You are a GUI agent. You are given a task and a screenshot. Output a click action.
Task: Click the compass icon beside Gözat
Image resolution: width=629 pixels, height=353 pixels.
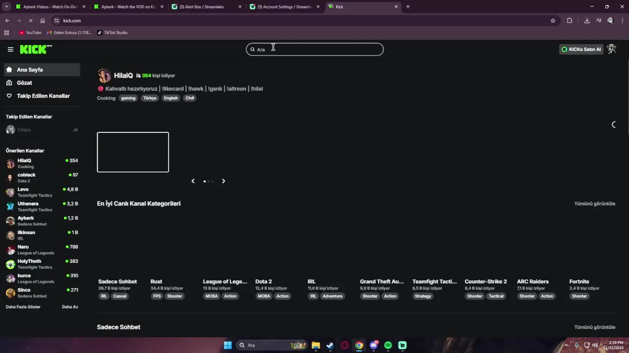tap(9, 83)
